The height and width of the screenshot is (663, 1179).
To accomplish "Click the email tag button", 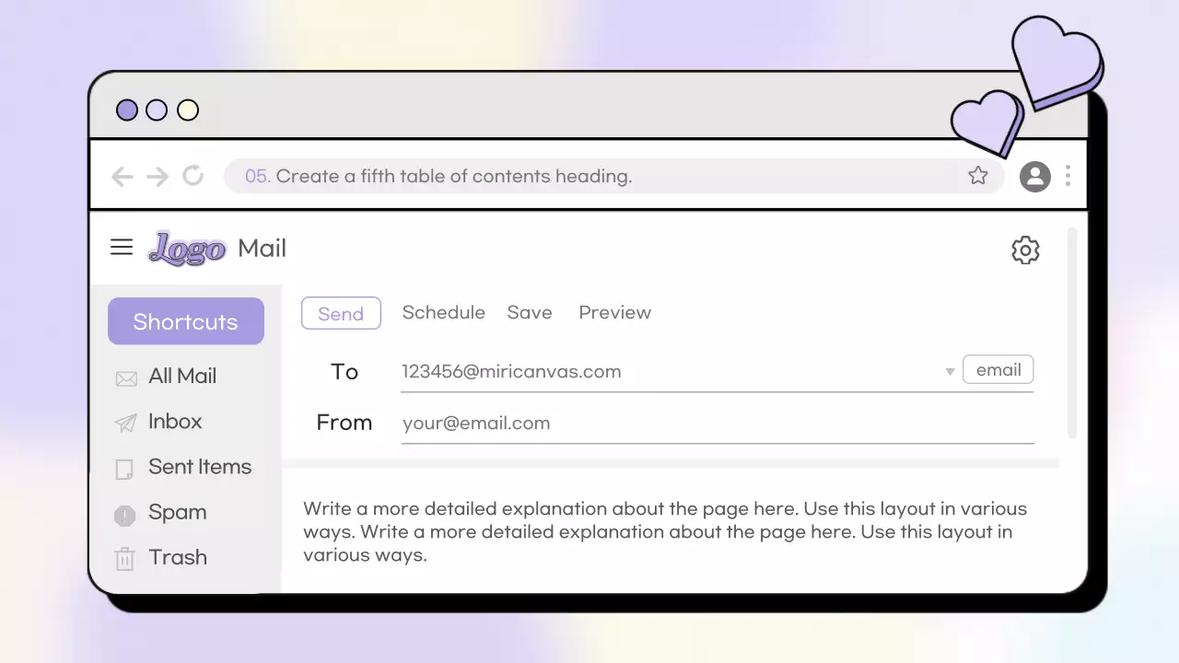I will point(998,370).
